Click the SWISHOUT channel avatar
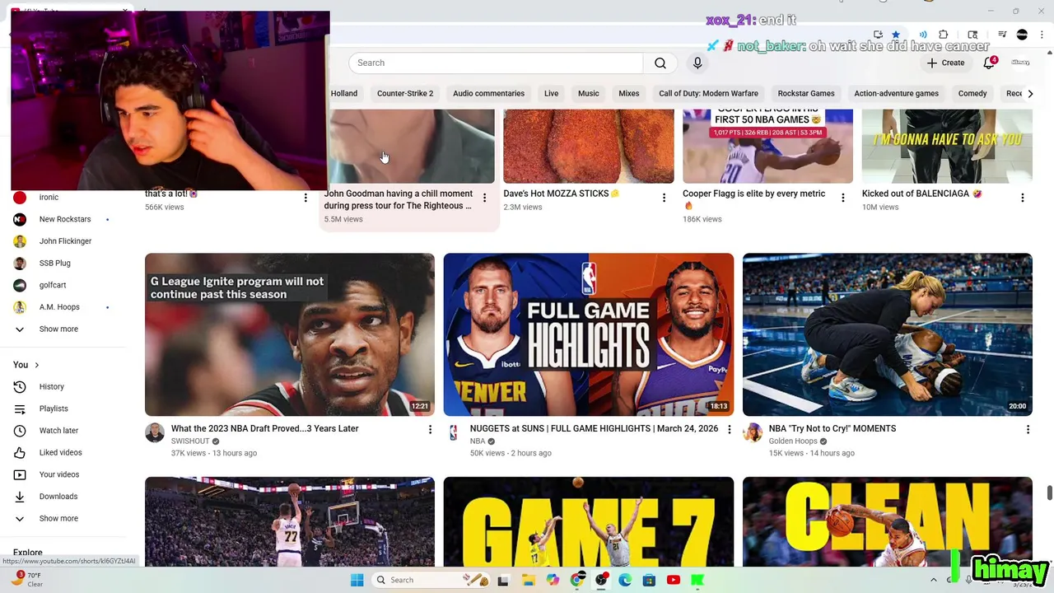The height and width of the screenshot is (593, 1054). [155, 433]
